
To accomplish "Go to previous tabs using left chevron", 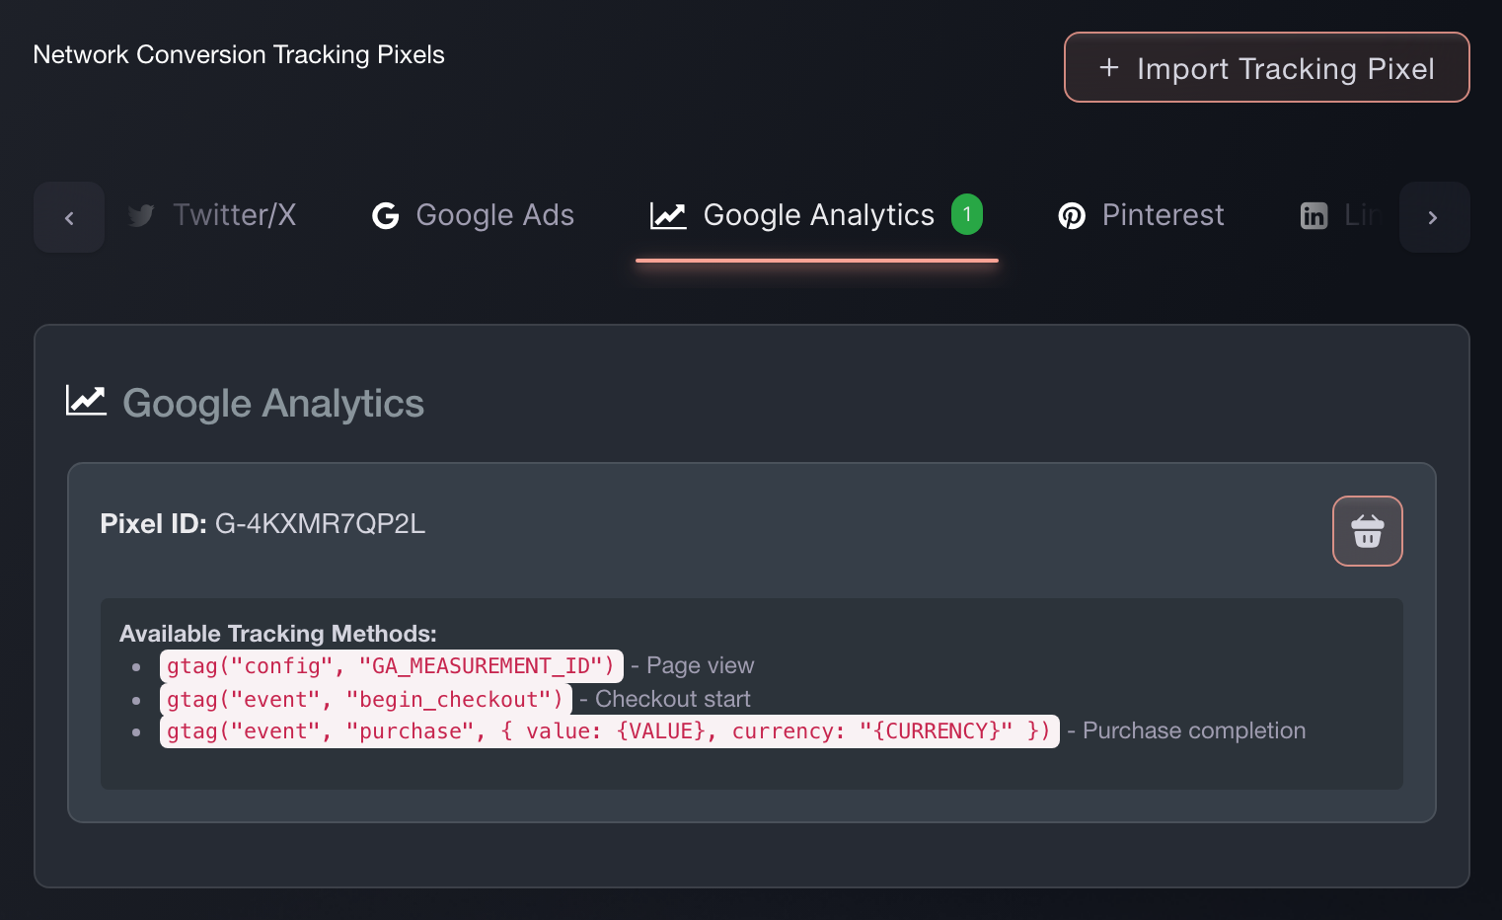I will 69,217.
